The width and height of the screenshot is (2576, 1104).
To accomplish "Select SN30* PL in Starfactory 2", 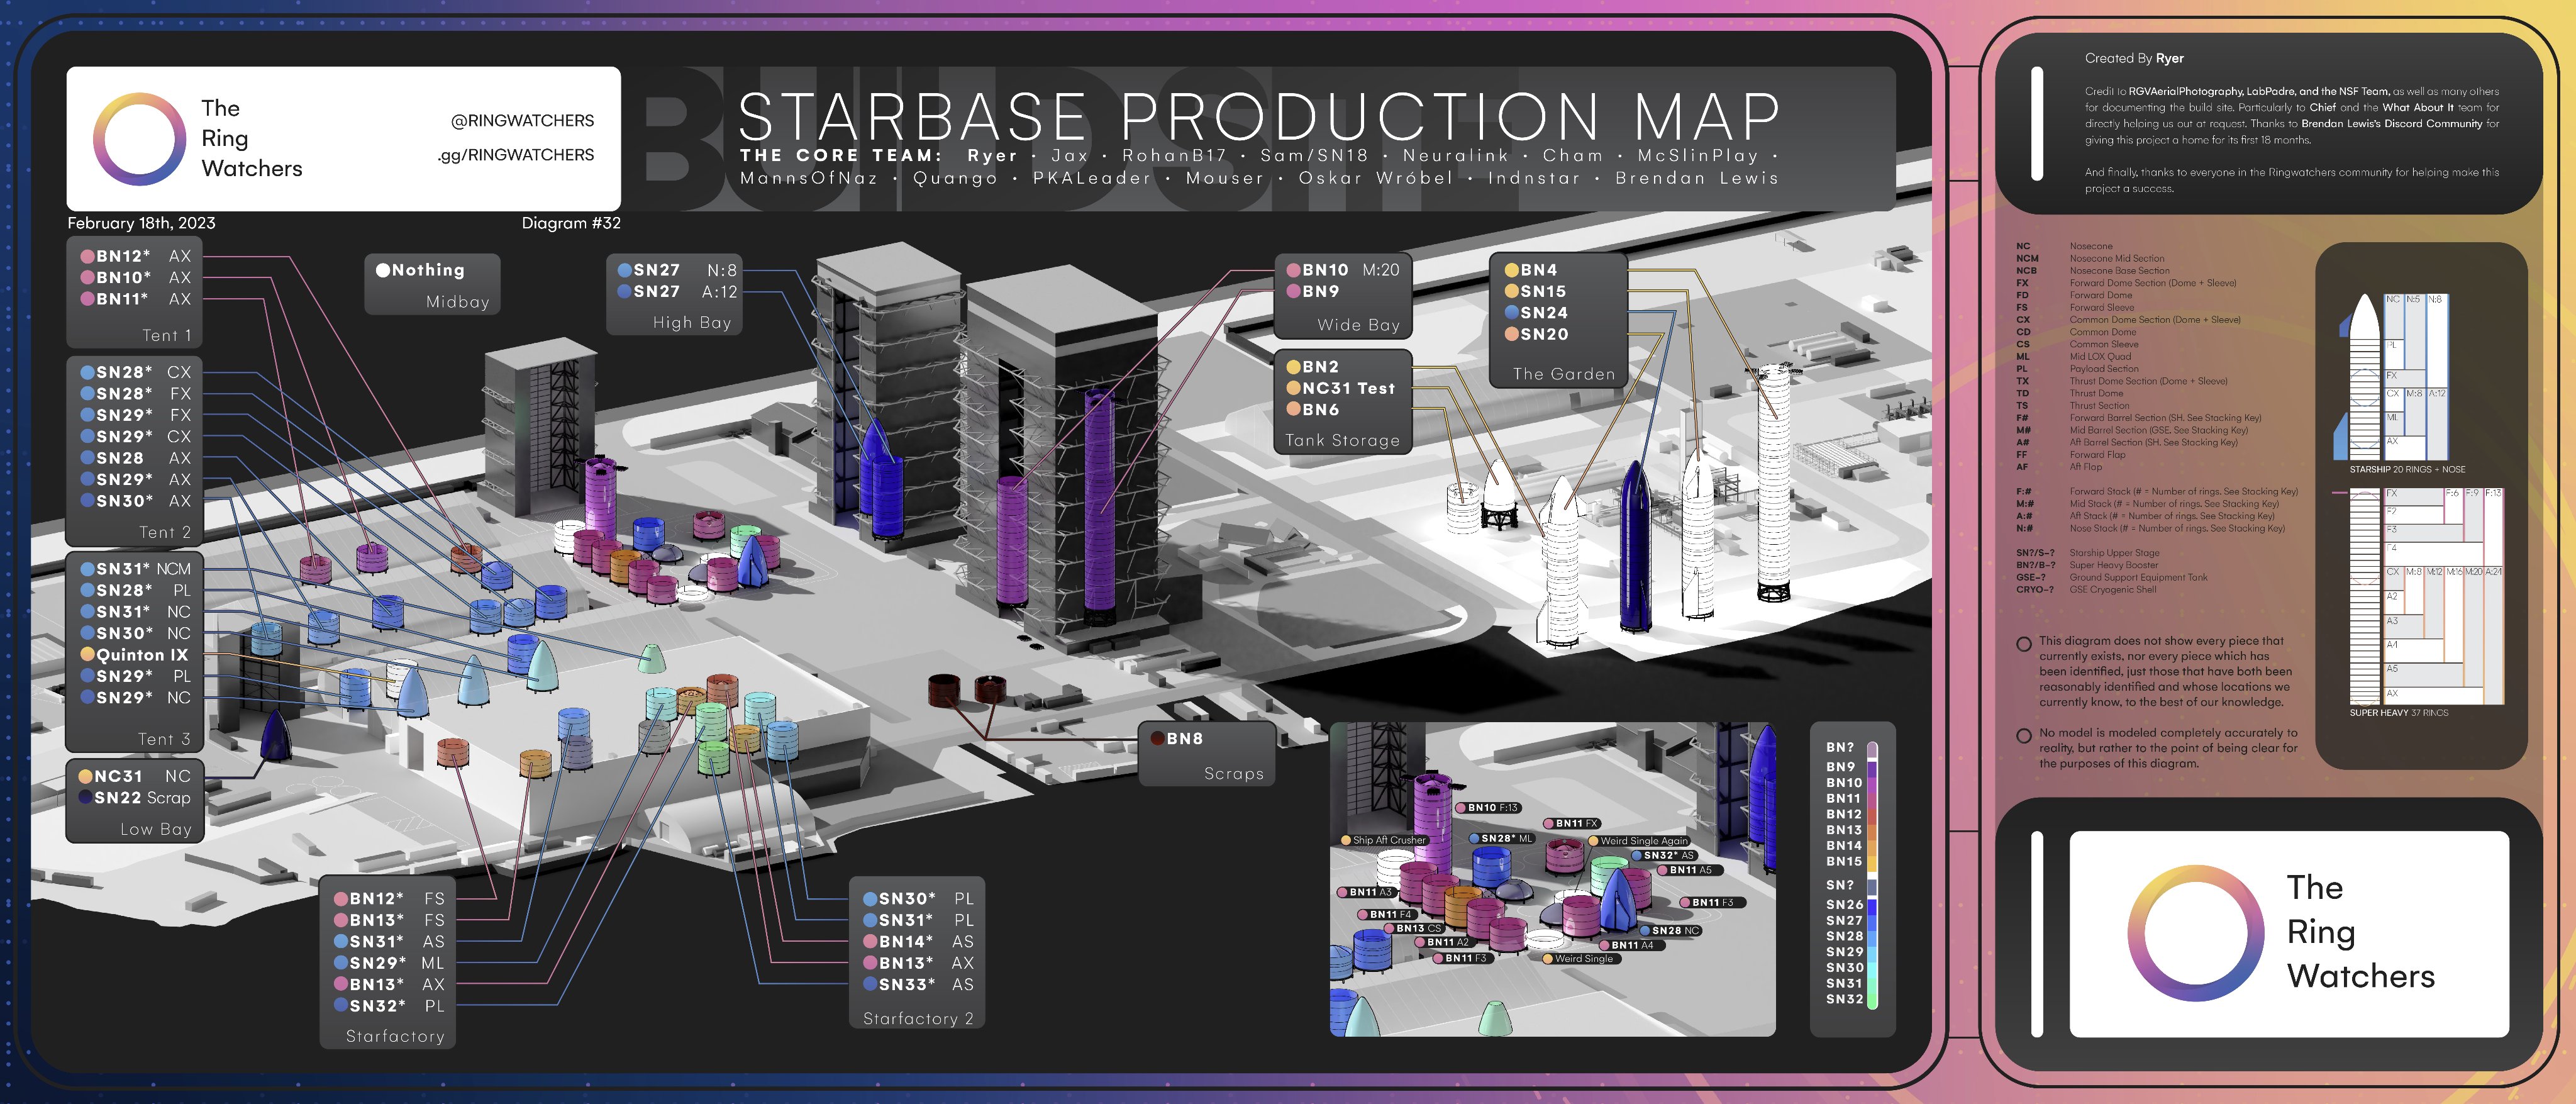I will [918, 899].
